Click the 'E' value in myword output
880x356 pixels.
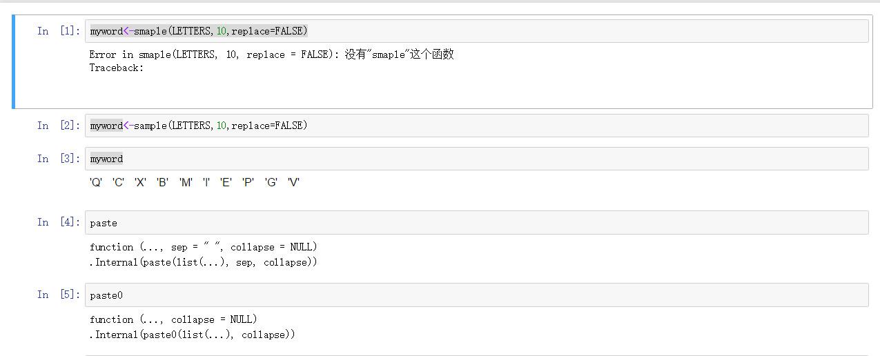226,182
